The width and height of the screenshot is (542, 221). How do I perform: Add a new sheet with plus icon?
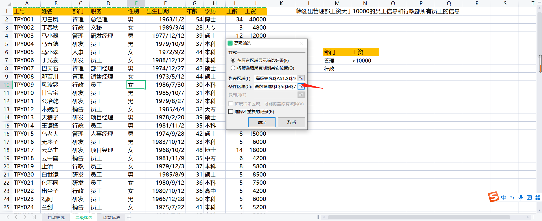point(129,217)
